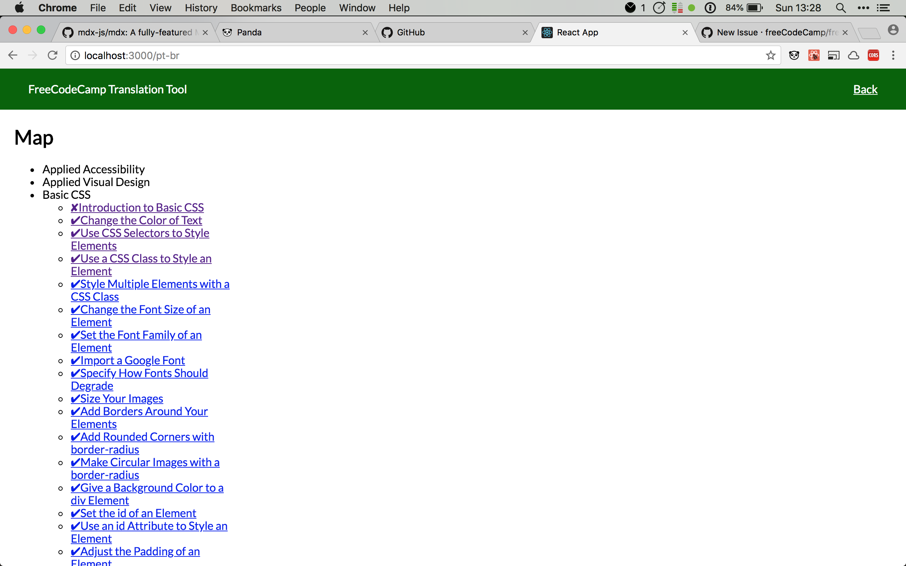Click the Applied Visual Design list item

pyautogui.click(x=96, y=182)
